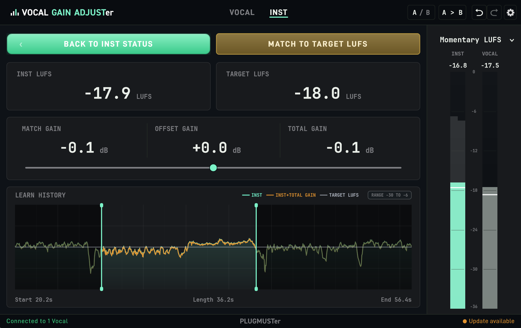Click the INST meter -16.8 reading
Viewport: 521px width, 328px height.
click(458, 65)
